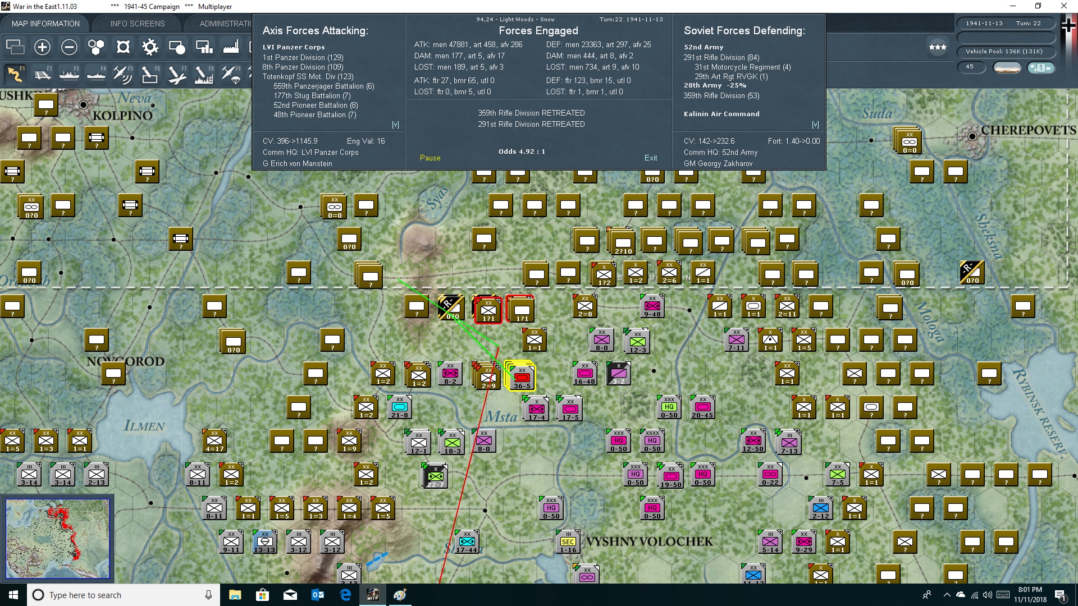The width and height of the screenshot is (1078, 606).
Task: Click the factory locations icon
Action: coord(231,47)
